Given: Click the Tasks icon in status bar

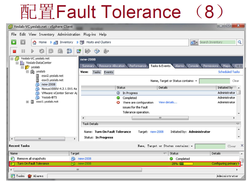Looking at the screenshot, I should (x=13, y=176).
